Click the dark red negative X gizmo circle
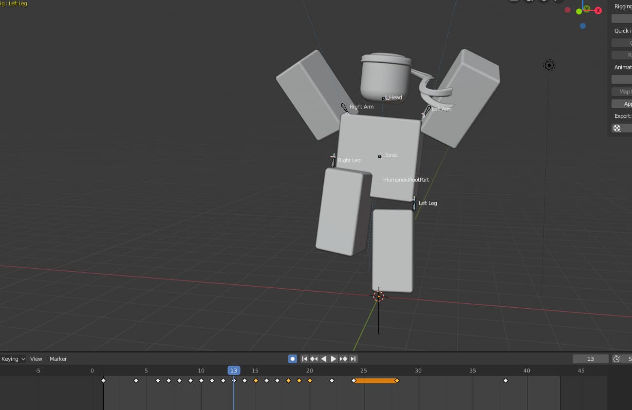Viewport: 632px width, 410px height. [x=568, y=10]
